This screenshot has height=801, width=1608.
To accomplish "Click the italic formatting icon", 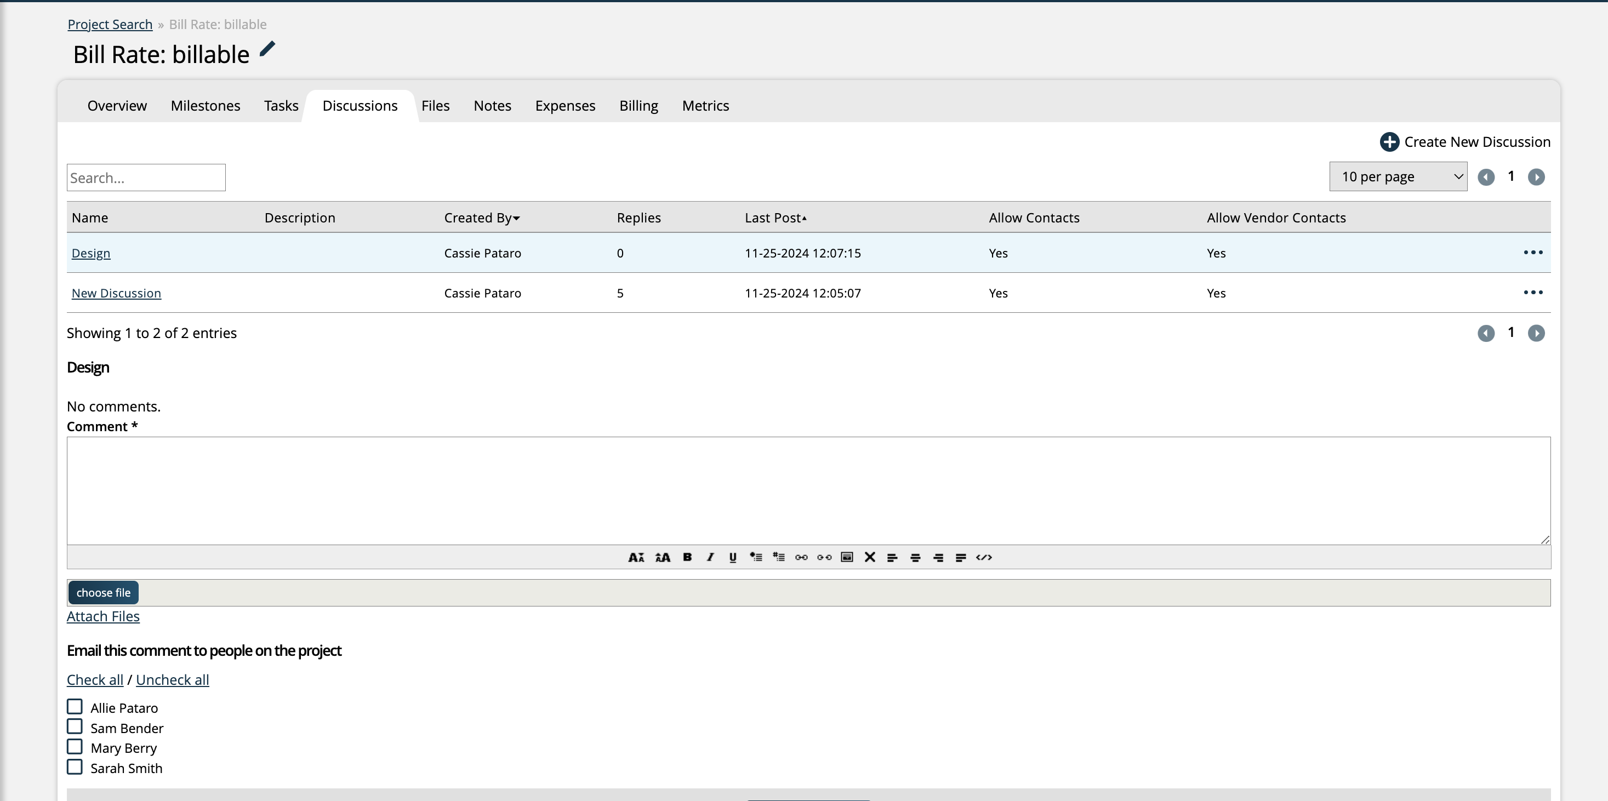I will [710, 557].
